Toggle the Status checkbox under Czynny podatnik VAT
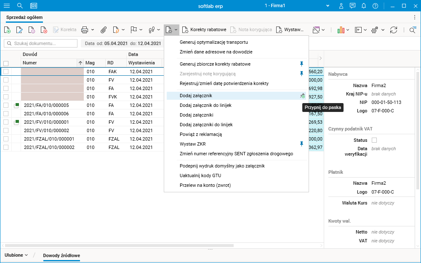The width and height of the screenshot is (421, 263). 374,140
